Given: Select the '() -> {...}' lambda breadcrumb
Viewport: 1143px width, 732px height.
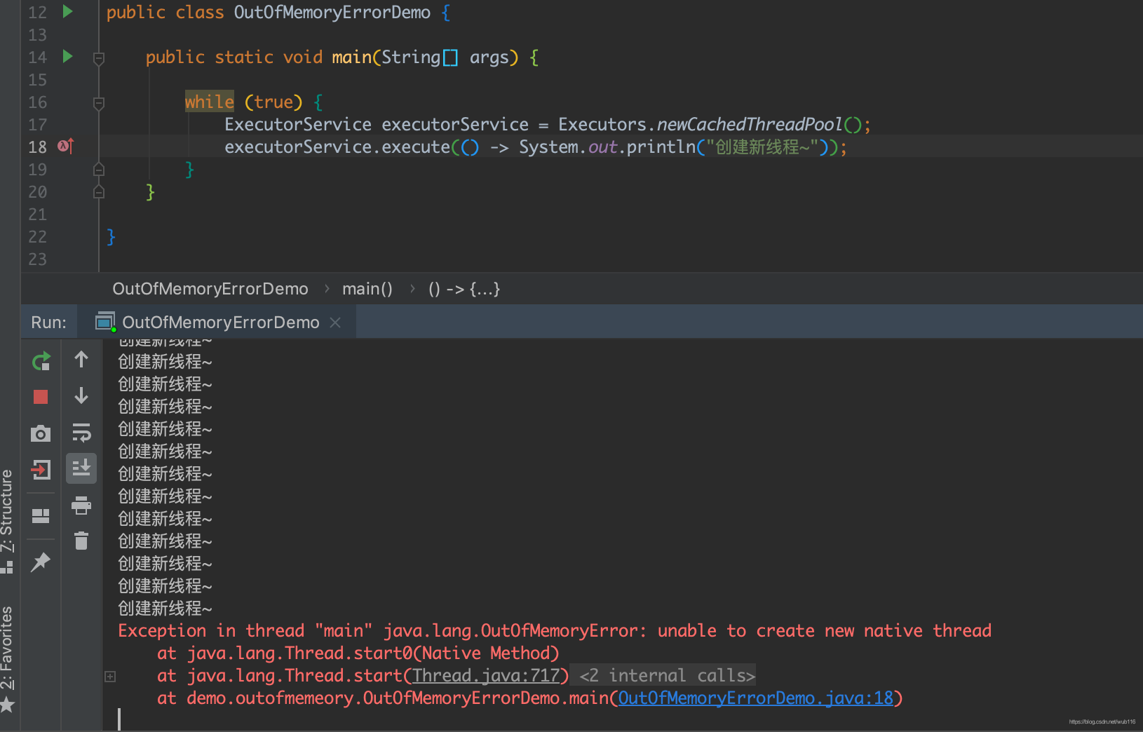Looking at the screenshot, I should (x=464, y=289).
